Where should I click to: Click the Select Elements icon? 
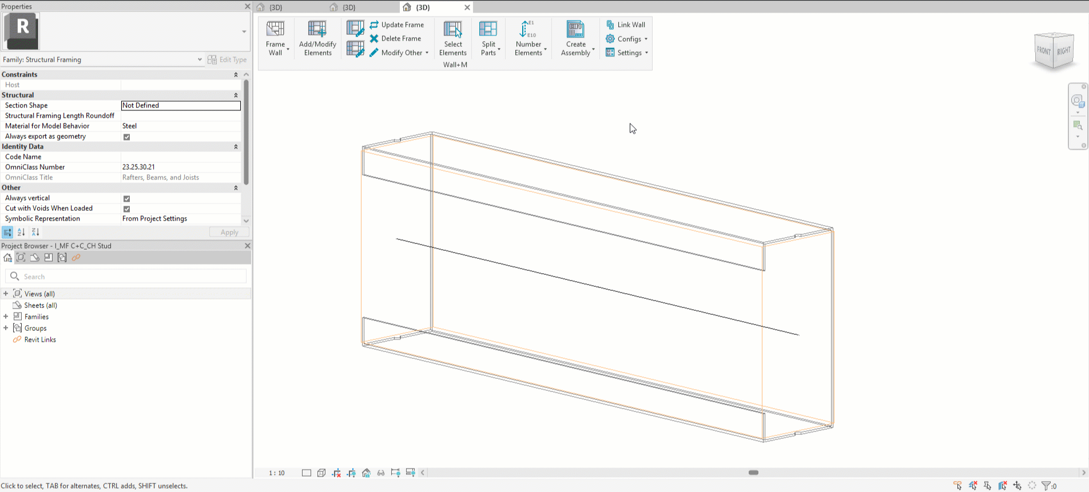point(452,29)
